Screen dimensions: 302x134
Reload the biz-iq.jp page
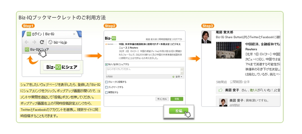42,42
